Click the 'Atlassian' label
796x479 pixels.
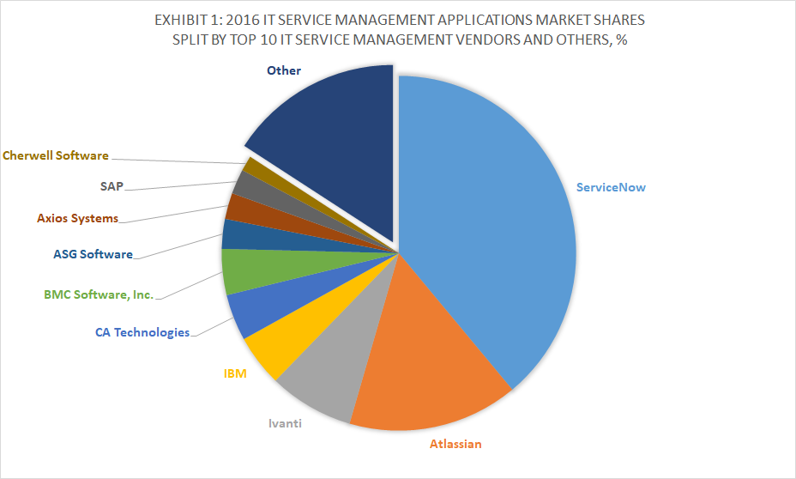455,444
